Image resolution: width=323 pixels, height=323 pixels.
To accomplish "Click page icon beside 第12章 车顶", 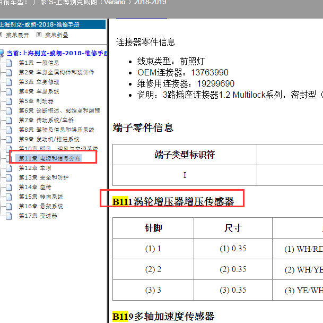I will 9,168.
